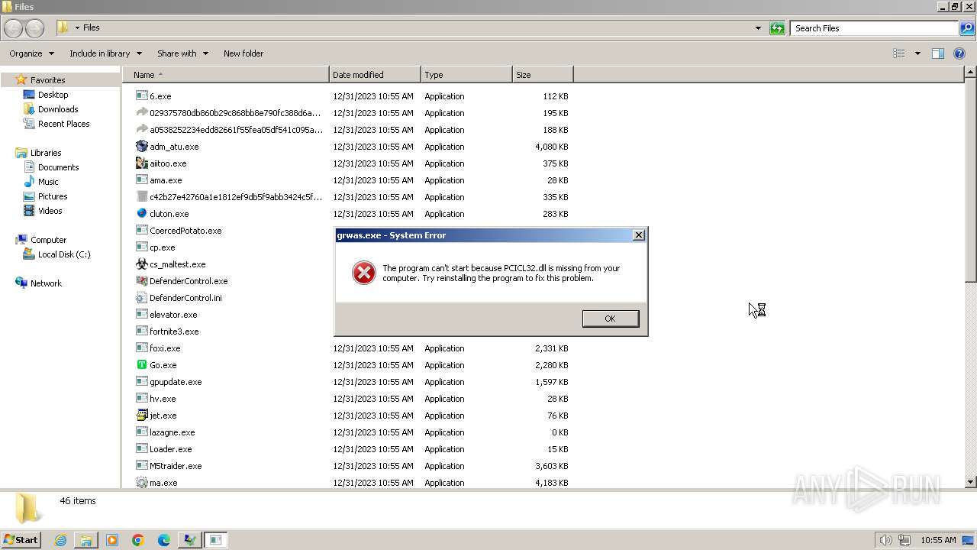Viewport: 977px width, 550px height.
Task: Open the address bar history dropdown
Action: pyautogui.click(x=758, y=28)
